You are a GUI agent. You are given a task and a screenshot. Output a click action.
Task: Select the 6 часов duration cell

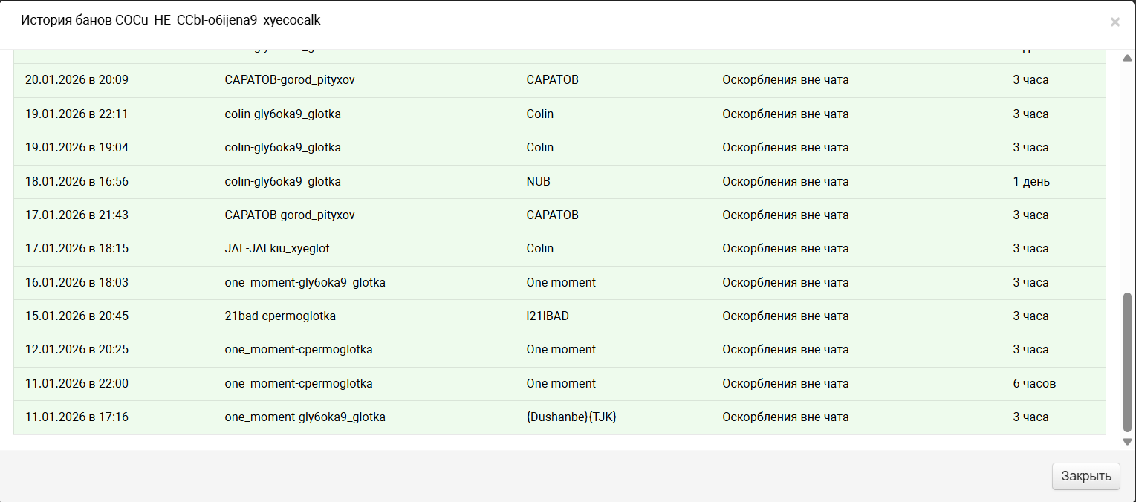(1034, 384)
